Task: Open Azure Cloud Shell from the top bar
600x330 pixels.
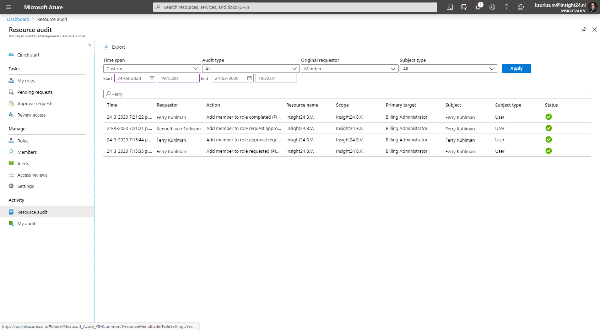Action: [449, 7]
